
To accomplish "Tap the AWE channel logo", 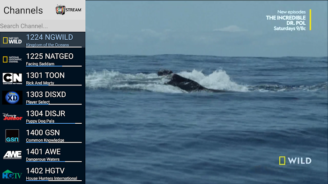I will [x=12, y=155].
